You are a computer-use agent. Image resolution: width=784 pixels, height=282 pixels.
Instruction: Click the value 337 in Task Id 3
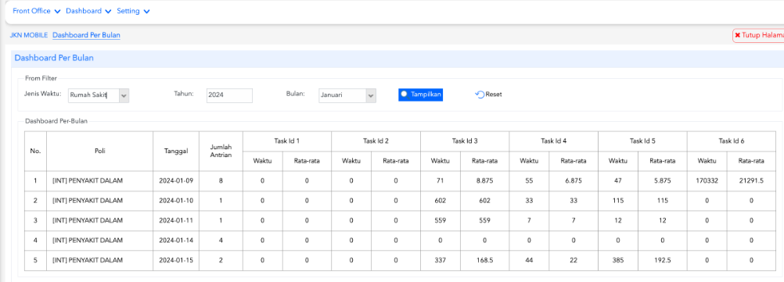tap(440, 261)
